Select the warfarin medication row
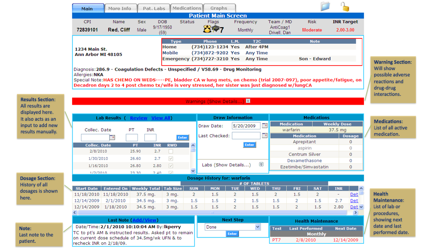 [317, 130]
